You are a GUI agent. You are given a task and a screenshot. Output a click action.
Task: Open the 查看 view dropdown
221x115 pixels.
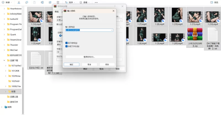pyautogui.click(x=85, y=2)
